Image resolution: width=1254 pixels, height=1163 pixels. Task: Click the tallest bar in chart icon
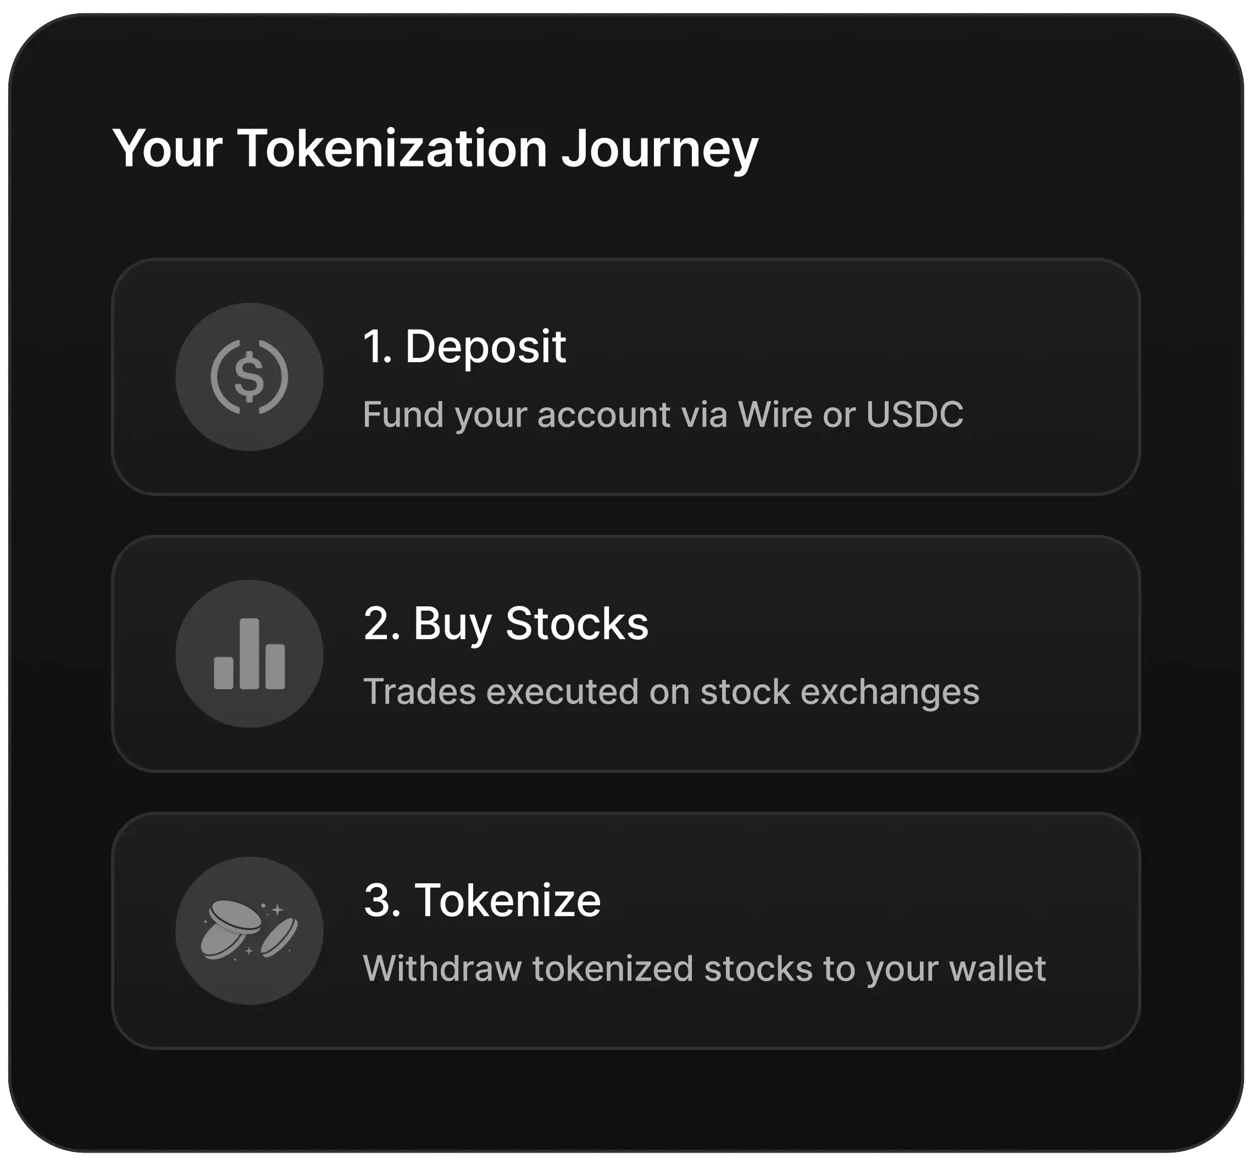click(x=250, y=652)
